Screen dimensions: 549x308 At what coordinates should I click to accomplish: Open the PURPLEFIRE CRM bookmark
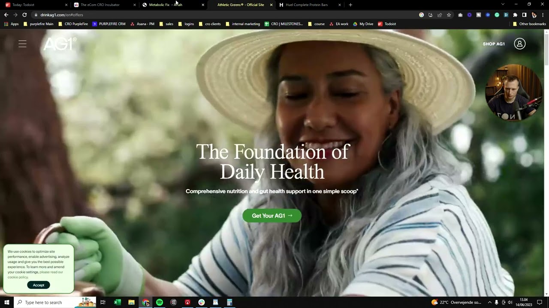[109, 24]
